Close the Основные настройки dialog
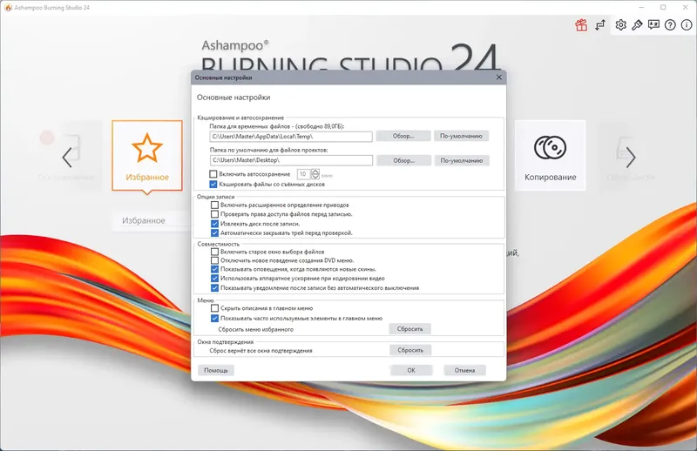The height and width of the screenshot is (451, 697). point(498,77)
